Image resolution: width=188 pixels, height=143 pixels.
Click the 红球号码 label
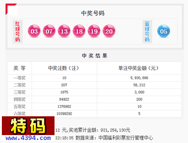(x=18, y=32)
